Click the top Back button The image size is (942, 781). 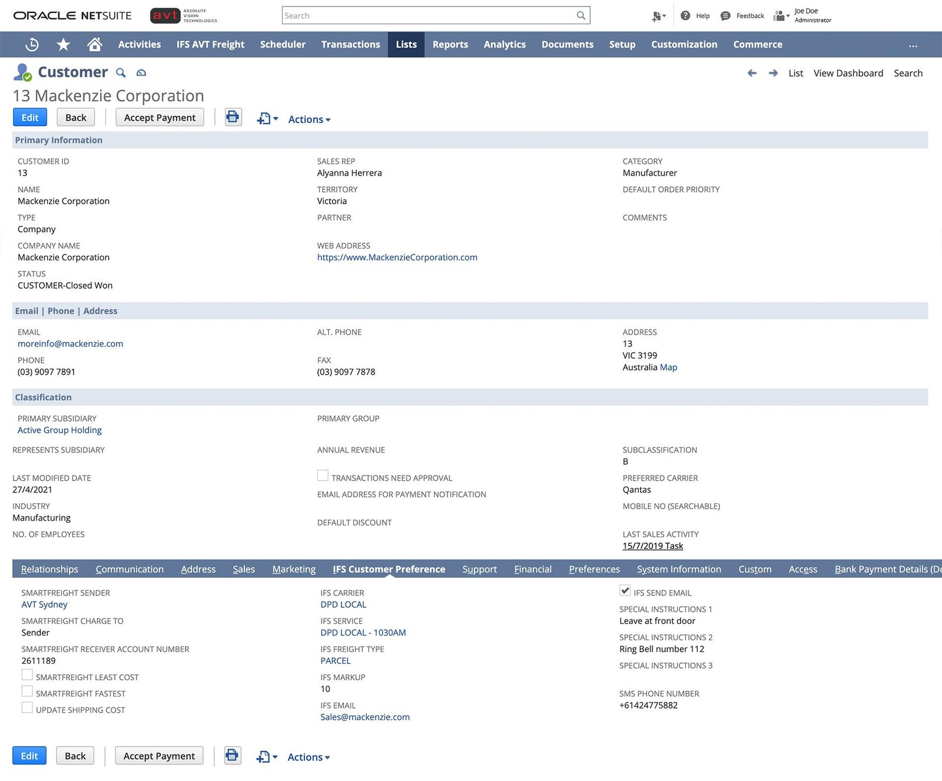click(76, 117)
